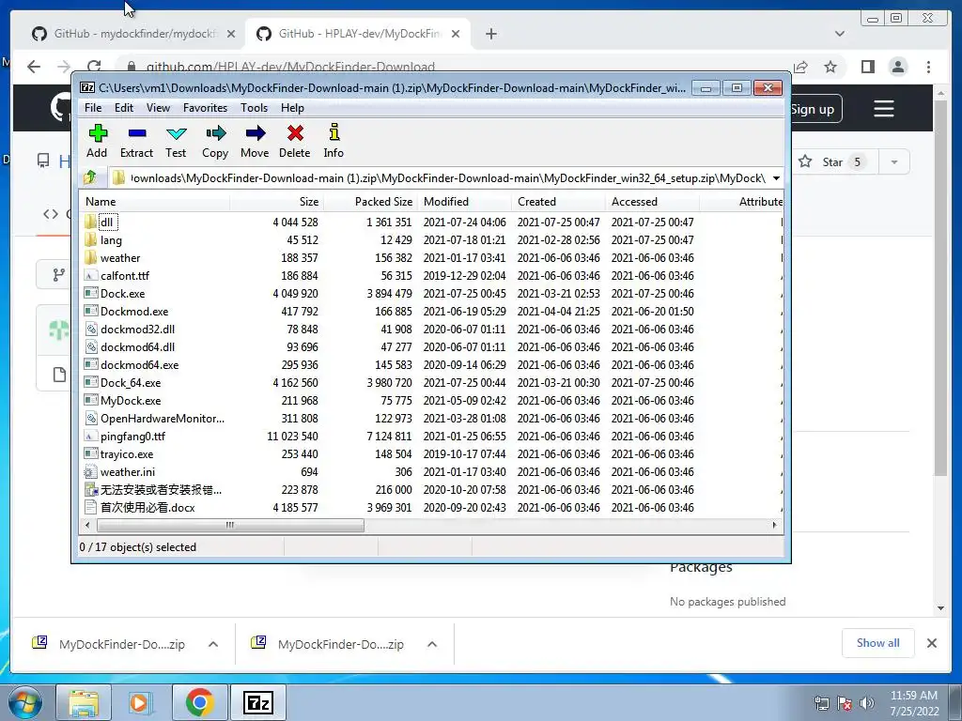This screenshot has width=962, height=721.
Task: Open Windows Start button
Action: tap(25, 702)
